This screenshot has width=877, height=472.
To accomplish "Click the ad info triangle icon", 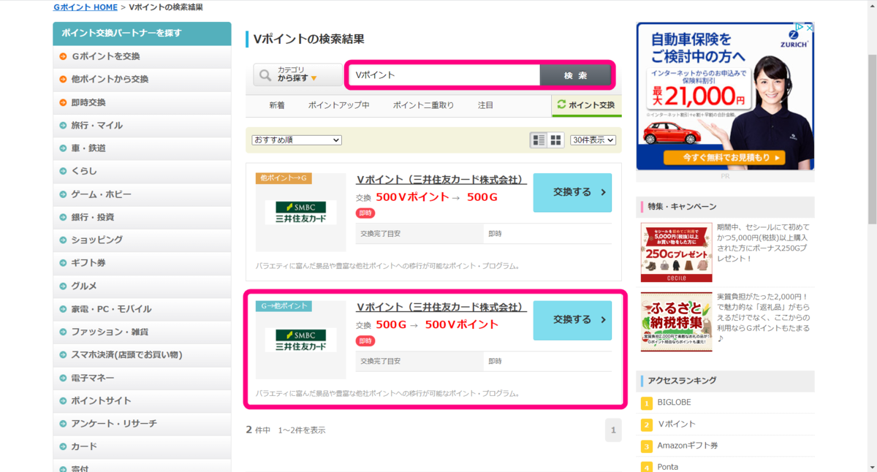I will [x=800, y=27].
